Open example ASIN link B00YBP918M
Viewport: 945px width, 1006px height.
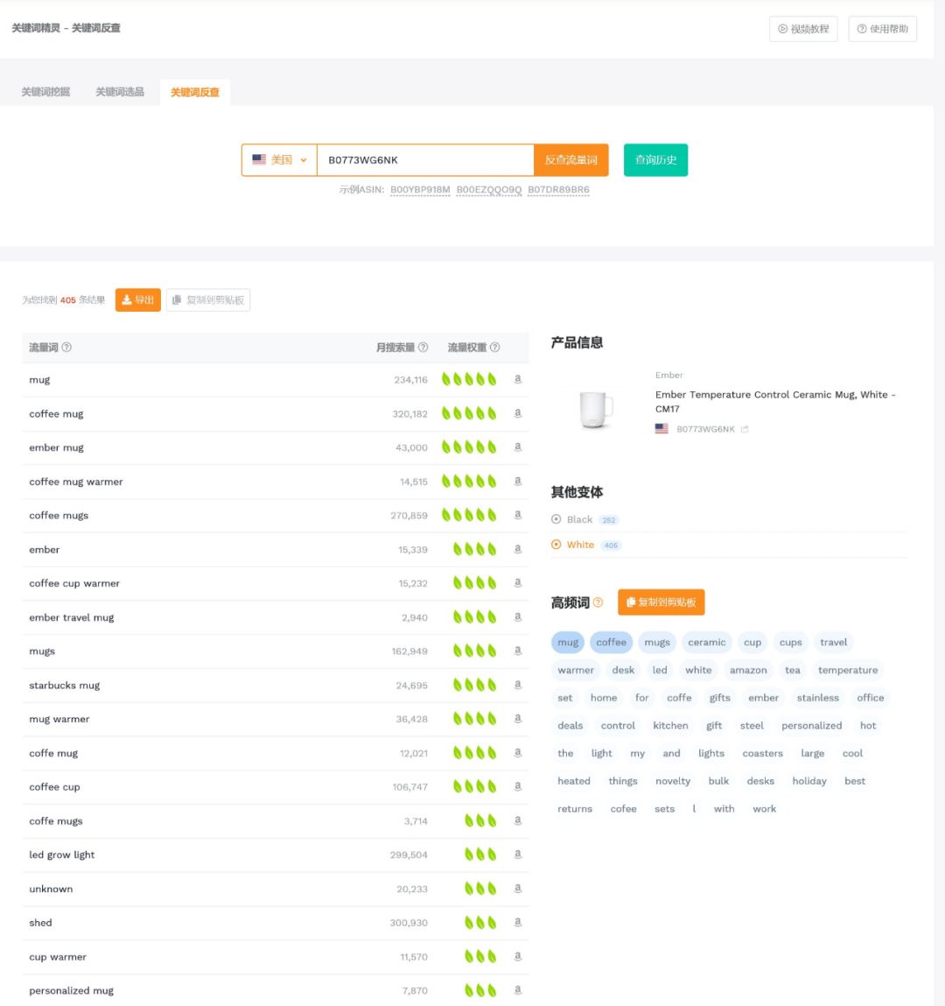click(x=418, y=189)
